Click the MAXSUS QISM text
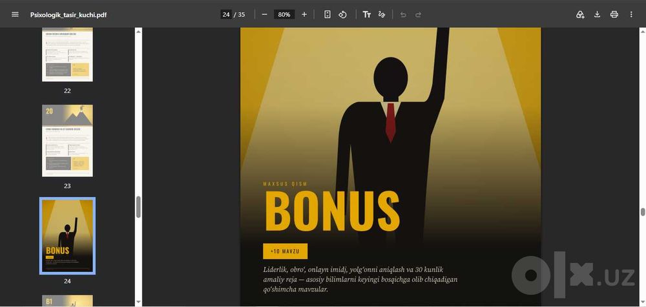646x307 pixels. [x=285, y=184]
